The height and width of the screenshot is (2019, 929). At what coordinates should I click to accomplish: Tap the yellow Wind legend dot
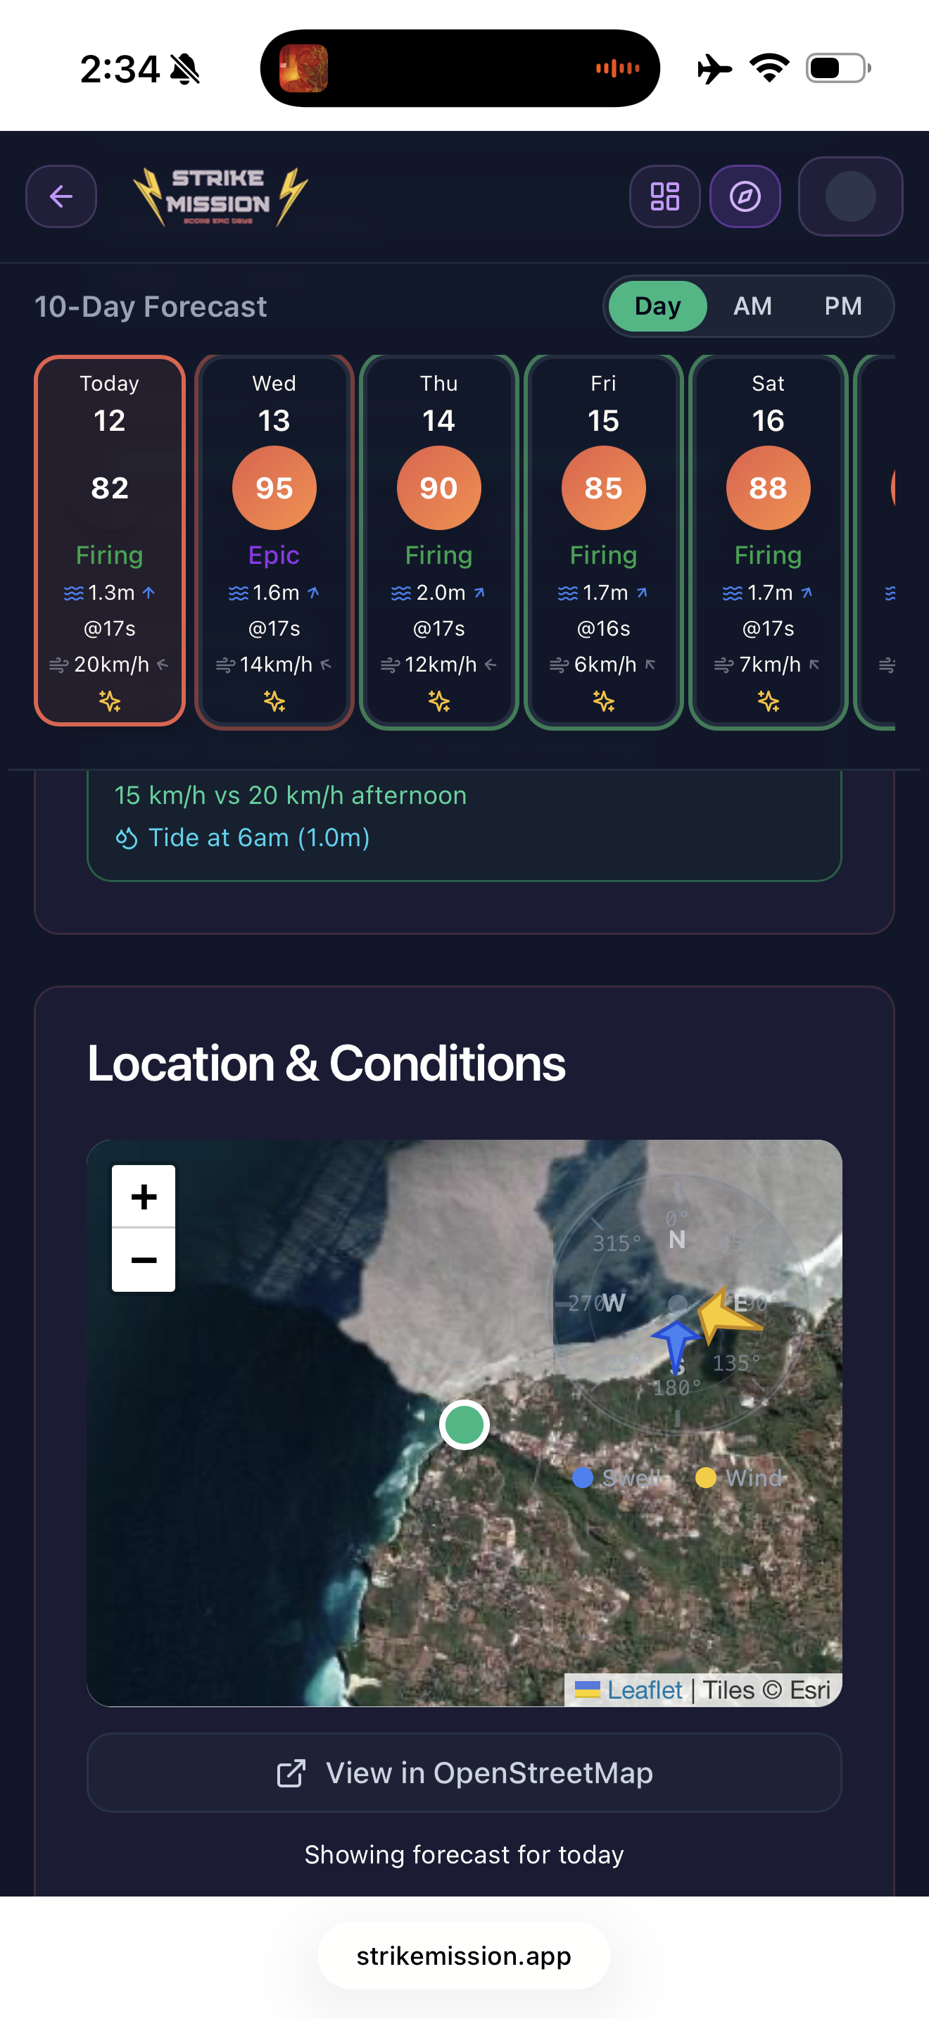click(x=706, y=1478)
